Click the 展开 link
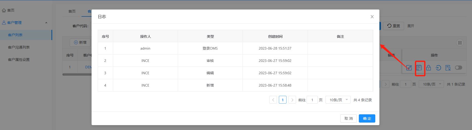Screen dimensions: 472x130 click(x=411, y=26)
